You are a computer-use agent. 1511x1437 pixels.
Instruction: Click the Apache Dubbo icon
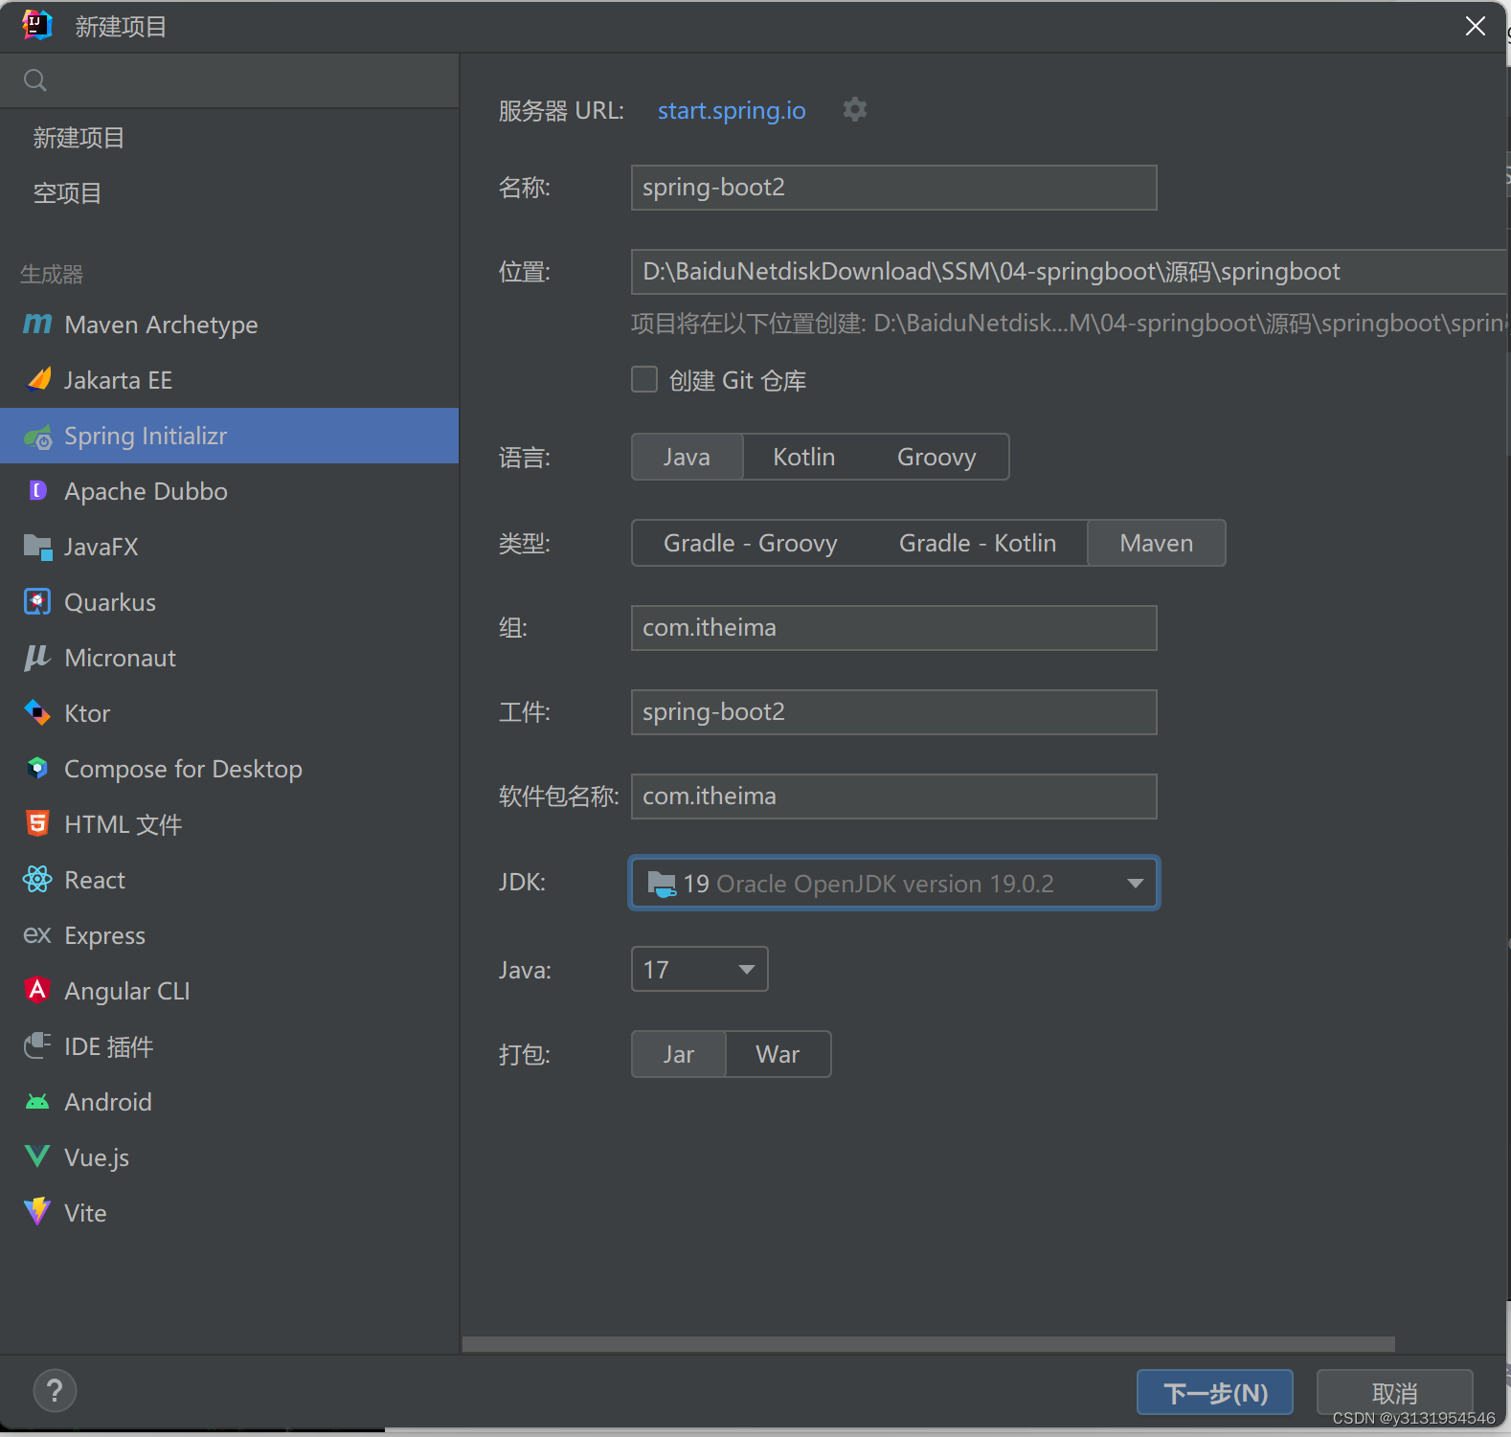38,491
